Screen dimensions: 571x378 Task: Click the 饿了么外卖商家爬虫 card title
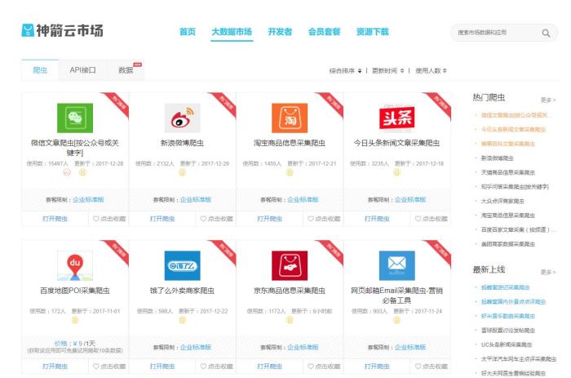pos(182,291)
